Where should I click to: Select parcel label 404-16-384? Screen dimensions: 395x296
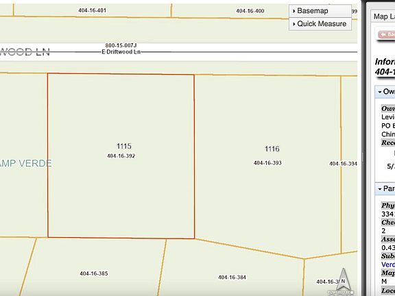click(x=232, y=277)
